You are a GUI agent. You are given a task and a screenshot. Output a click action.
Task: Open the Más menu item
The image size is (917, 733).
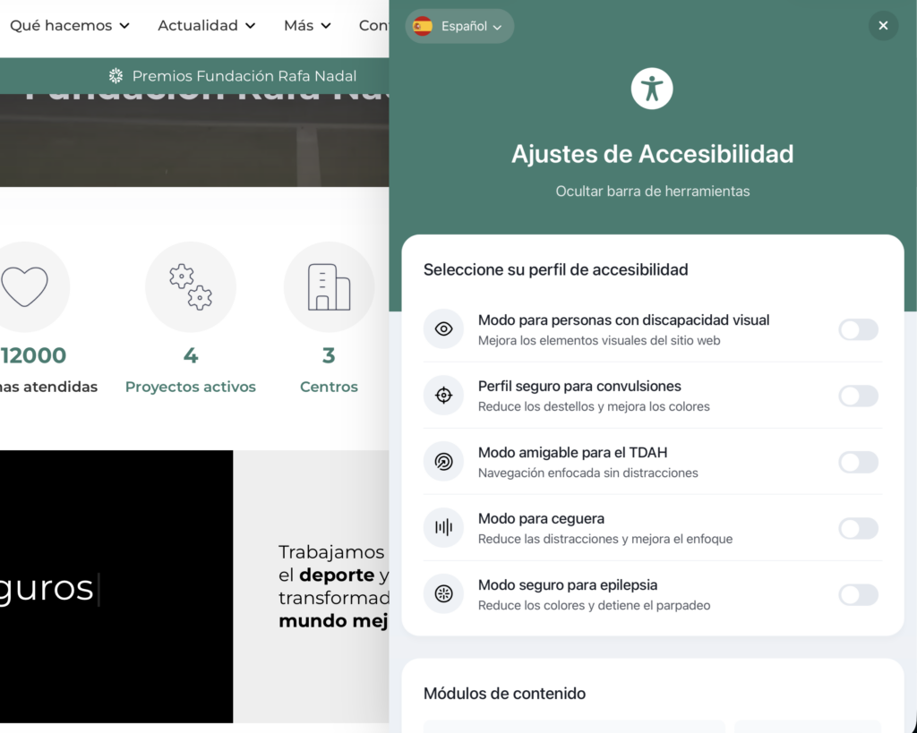307,26
